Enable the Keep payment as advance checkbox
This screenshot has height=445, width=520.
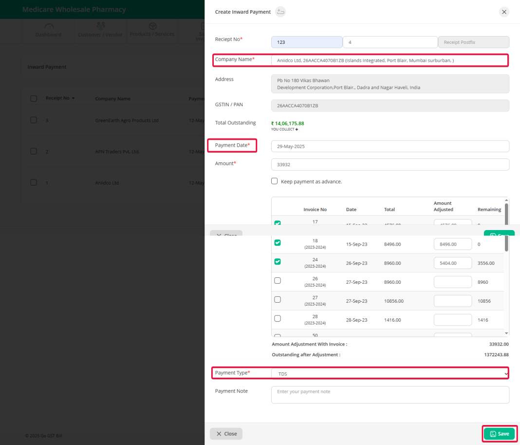click(x=274, y=181)
